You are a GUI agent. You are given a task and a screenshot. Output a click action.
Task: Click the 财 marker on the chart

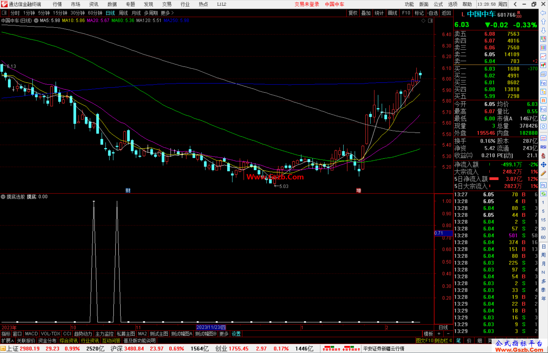coord(128,190)
